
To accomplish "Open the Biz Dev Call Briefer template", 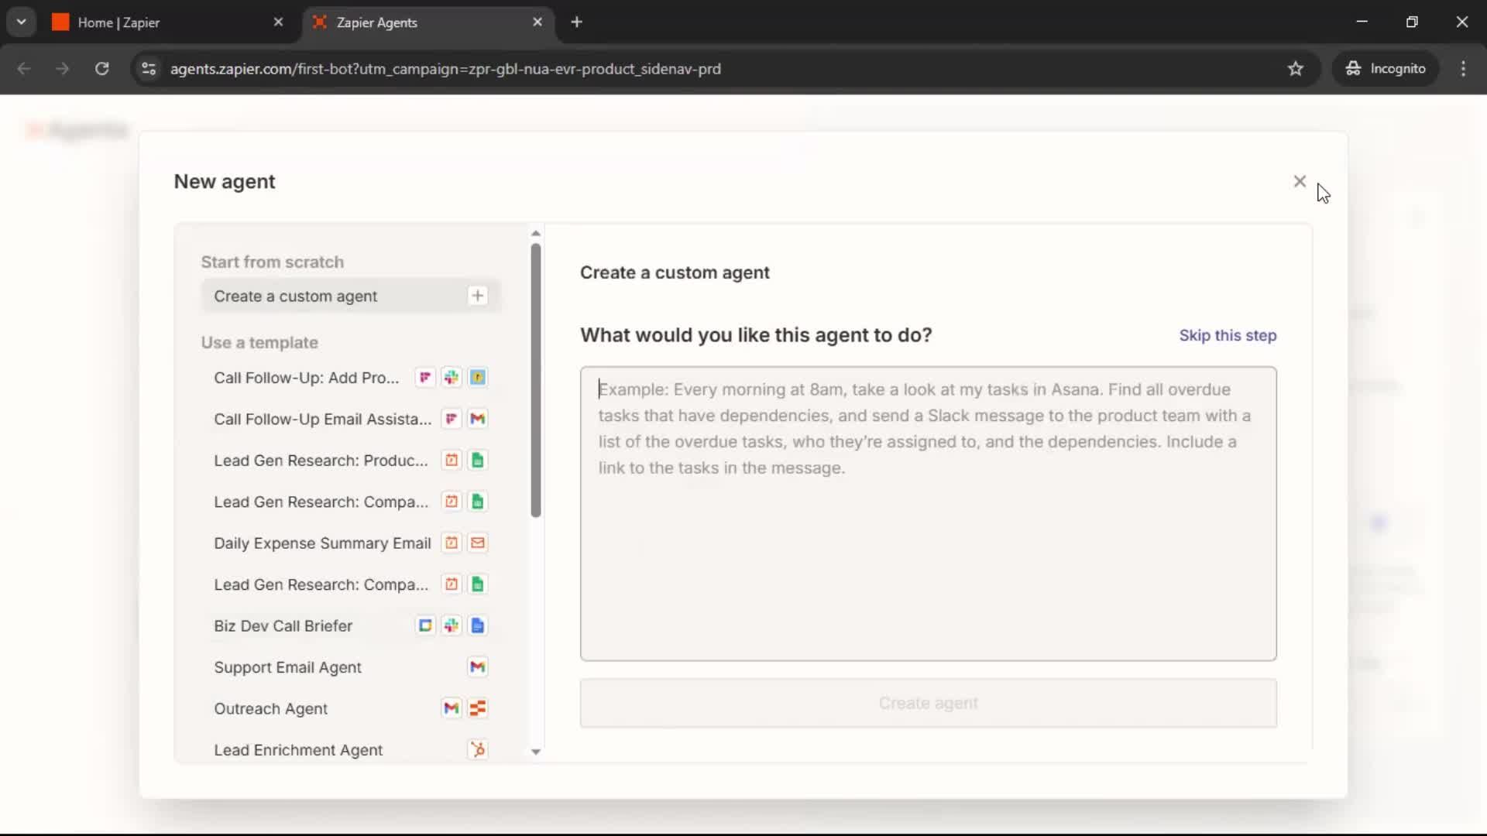I will 351,625.
